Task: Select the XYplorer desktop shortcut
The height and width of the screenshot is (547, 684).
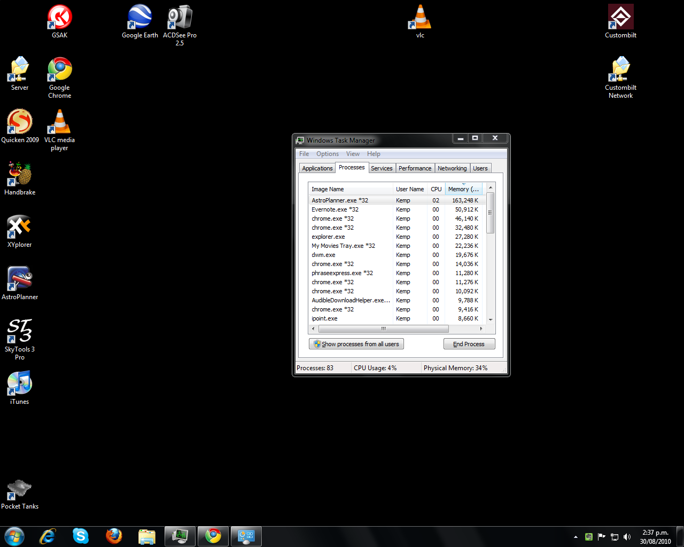Action: [x=20, y=231]
